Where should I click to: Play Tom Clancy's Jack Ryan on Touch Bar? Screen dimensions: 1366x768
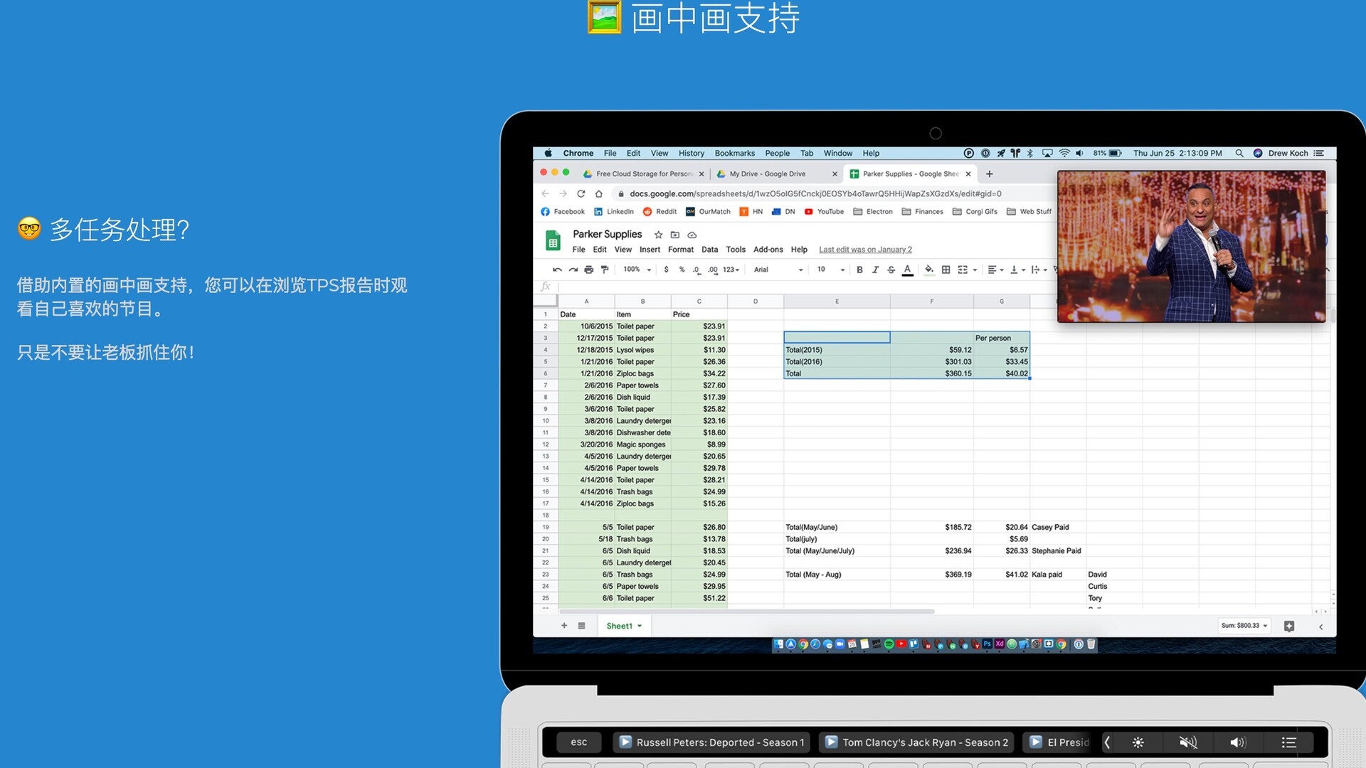[x=918, y=742]
